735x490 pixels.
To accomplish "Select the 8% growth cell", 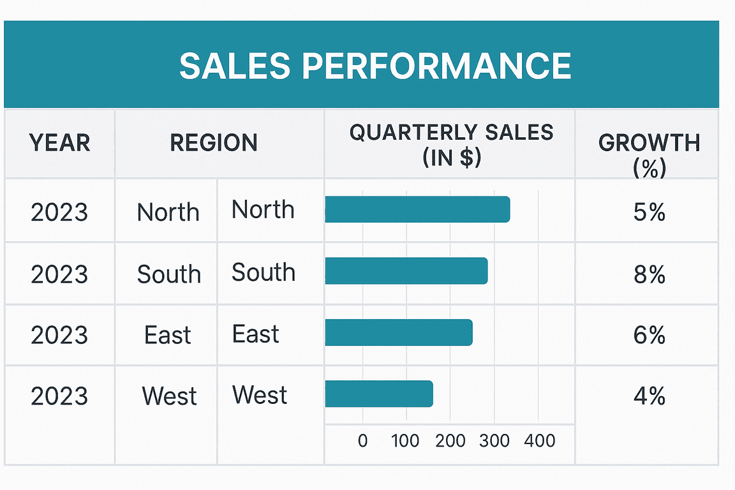I will tap(650, 274).
